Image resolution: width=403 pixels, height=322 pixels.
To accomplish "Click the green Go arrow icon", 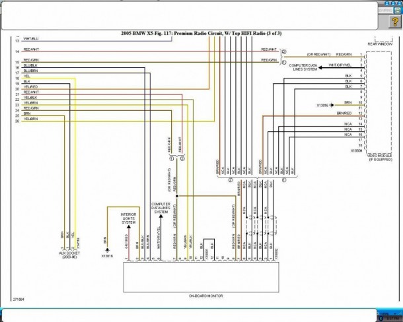I will click(x=397, y=11).
